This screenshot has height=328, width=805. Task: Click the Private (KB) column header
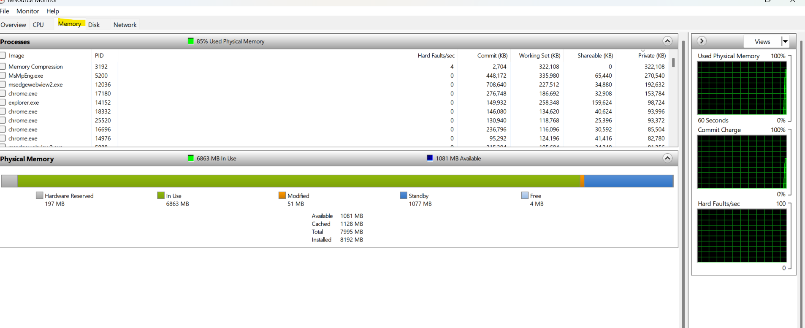(652, 55)
